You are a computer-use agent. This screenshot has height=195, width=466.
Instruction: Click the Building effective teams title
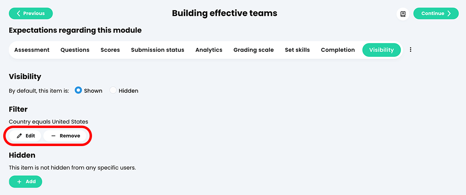tap(225, 13)
